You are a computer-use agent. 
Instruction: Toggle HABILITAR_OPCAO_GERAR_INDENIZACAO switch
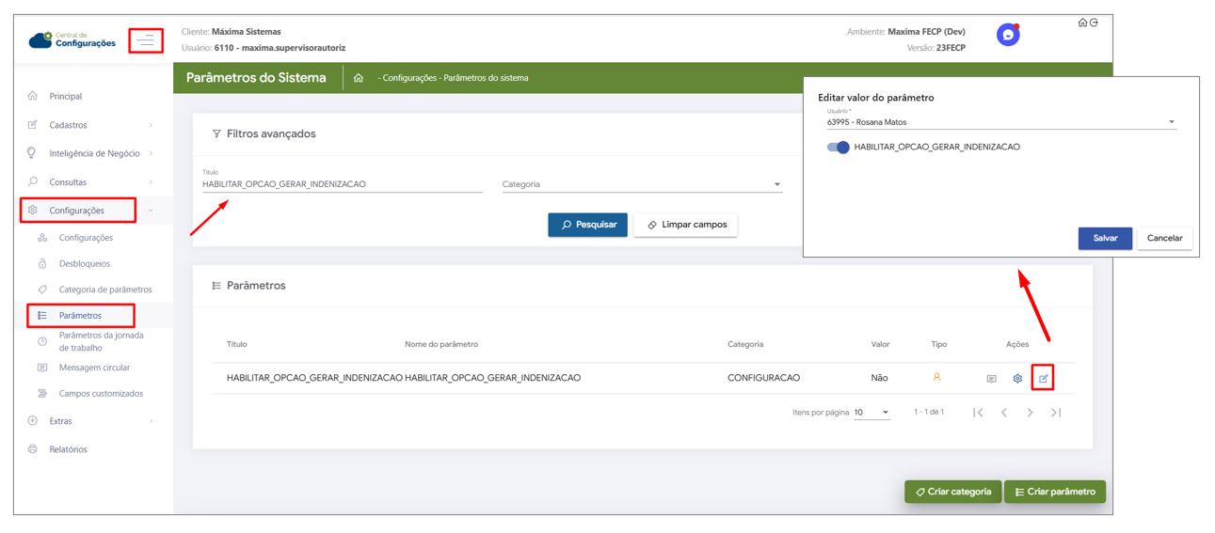coord(838,148)
